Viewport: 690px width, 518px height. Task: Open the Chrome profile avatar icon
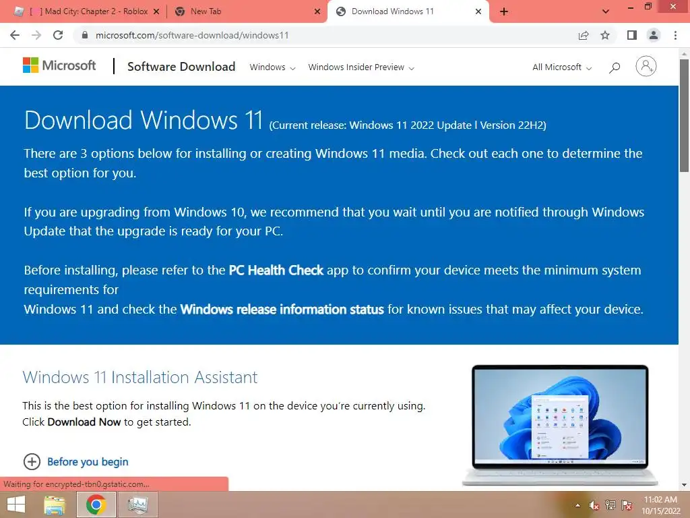[x=654, y=35]
